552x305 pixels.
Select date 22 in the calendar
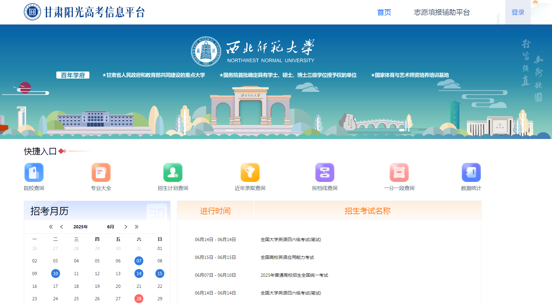[x=160, y=286]
